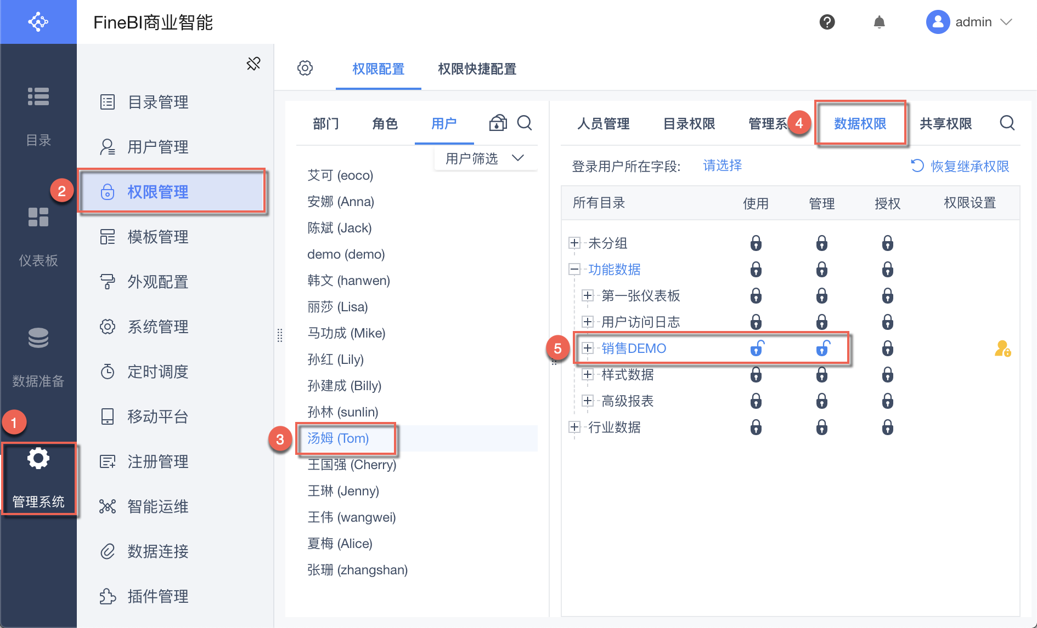This screenshot has height=628, width=1037.
Task: Open the 权限管理 menu entry
Action: click(172, 192)
